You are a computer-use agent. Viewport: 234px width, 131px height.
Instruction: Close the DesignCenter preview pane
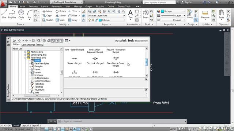146,79
